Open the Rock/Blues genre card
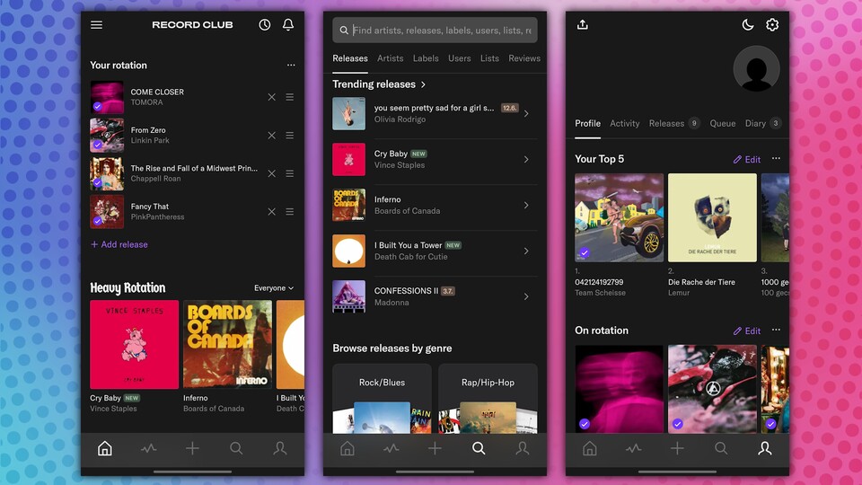The width and height of the screenshot is (862, 485). pyautogui.click(x=383, y=399)
